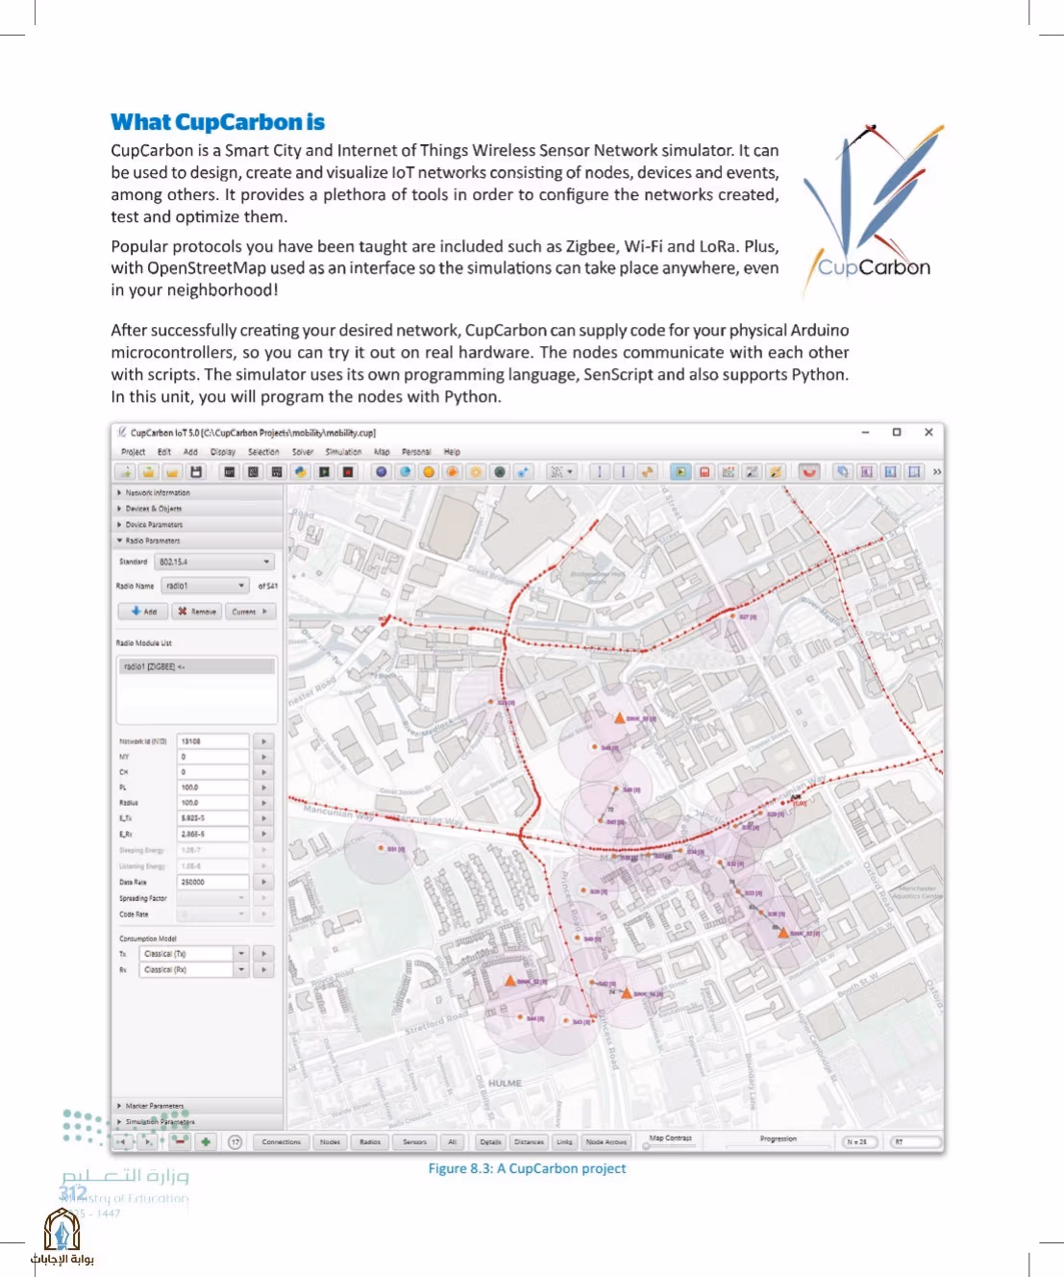Click the dark green sphere device icon
The height and width of the screenshot is (1277, 1064).
(500, 472)
